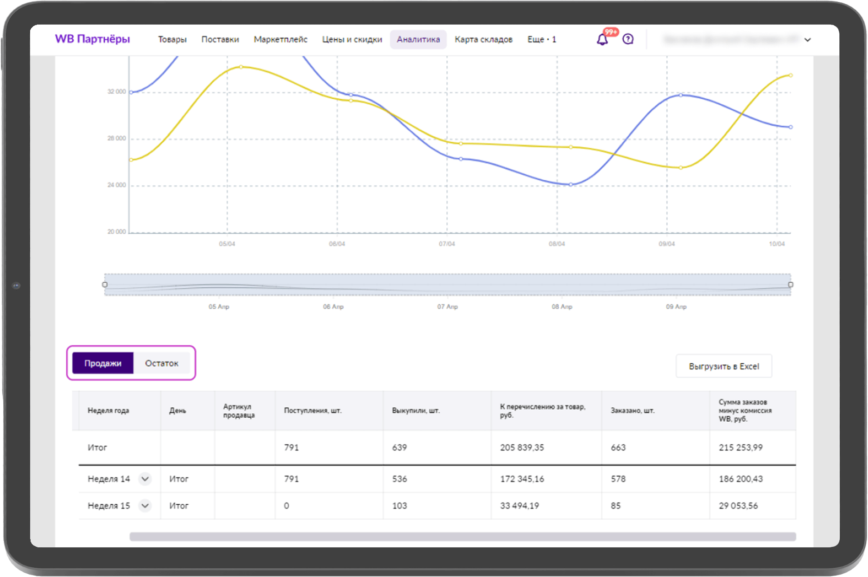Open Цены и скидки menu

click(352, 39)
